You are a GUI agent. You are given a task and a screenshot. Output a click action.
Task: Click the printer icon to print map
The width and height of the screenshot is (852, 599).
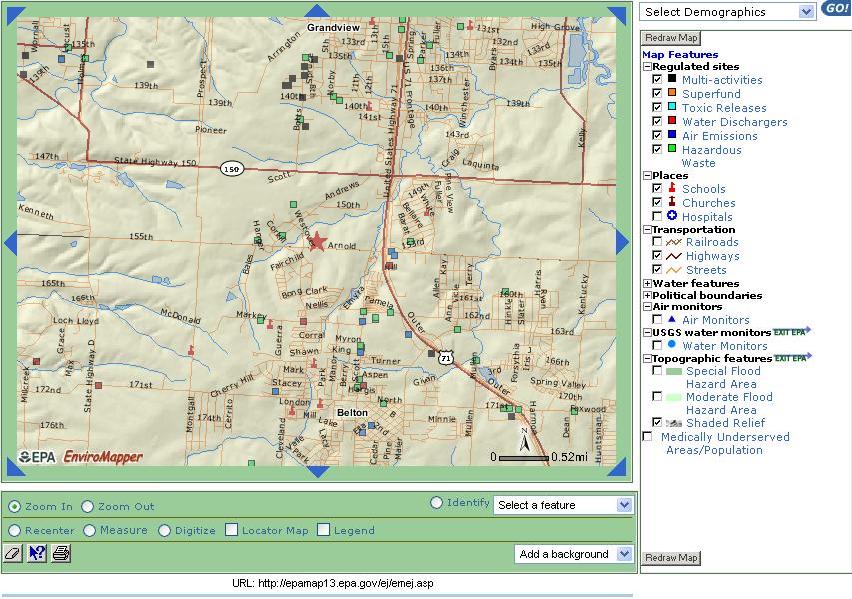click(x=61, y=554)
